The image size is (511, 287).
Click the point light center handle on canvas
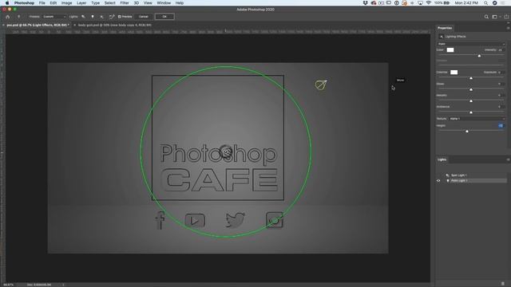(x=225, y=151)
